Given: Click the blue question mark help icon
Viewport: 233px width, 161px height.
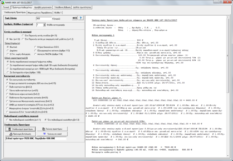Looking at the screenshot, I should [80, 19].
